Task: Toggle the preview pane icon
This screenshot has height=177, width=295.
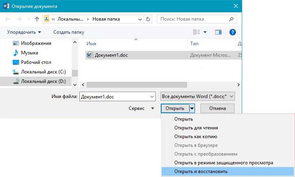Action: 218,32
